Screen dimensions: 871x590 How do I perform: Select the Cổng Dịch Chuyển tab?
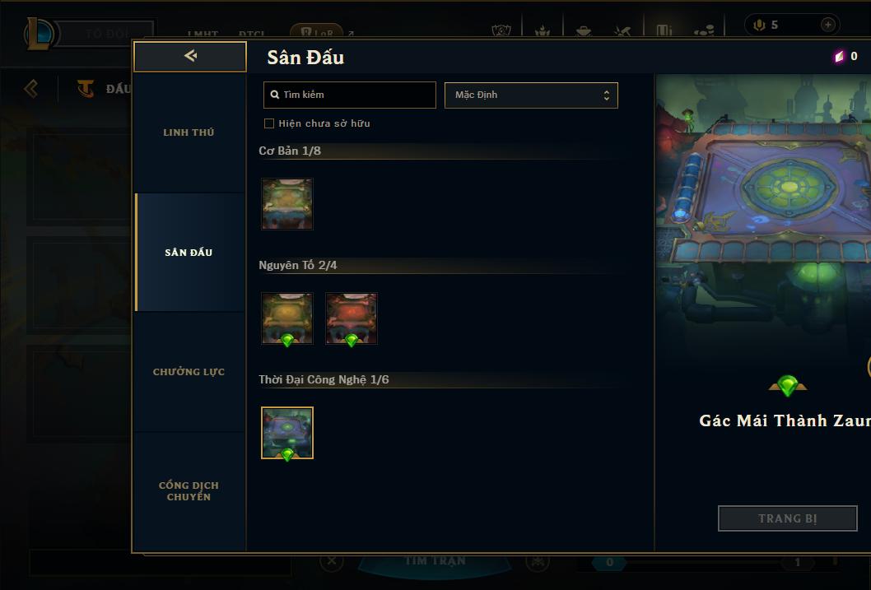(189, 491)
